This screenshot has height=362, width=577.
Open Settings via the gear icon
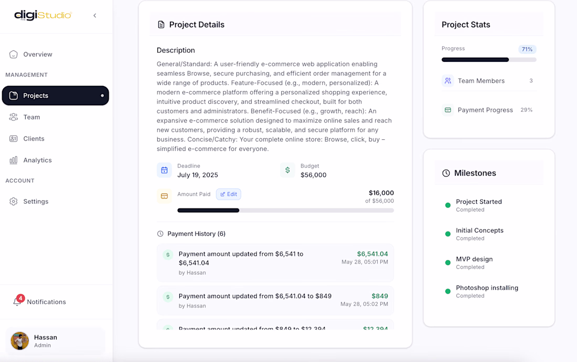pos(14,202)
